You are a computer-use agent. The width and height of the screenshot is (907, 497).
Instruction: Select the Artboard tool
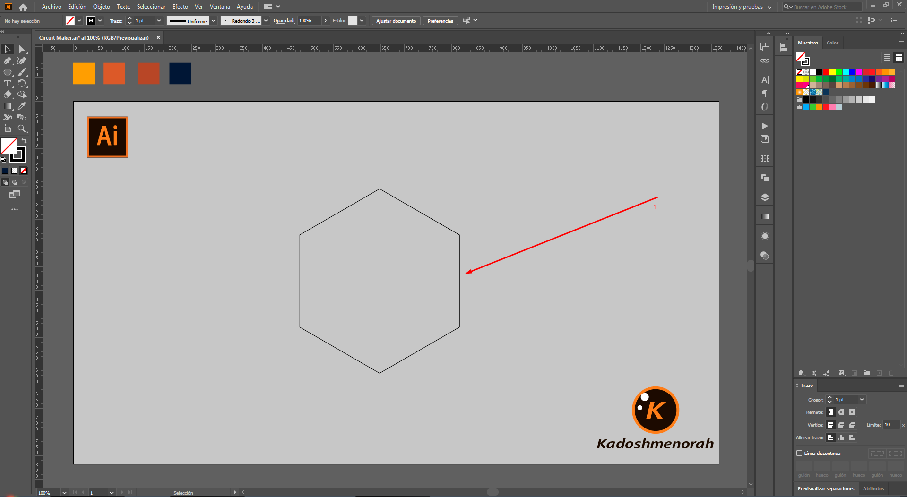click(8, 129)
